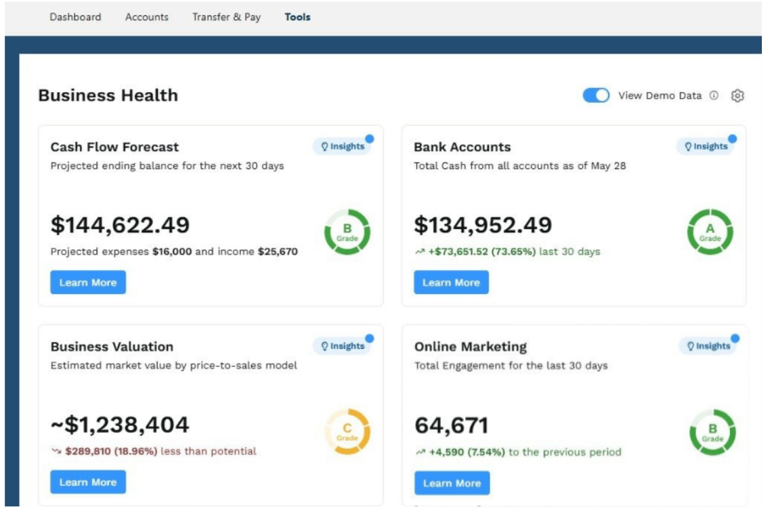Click the Online Marketing B grade ring
772x516 pixels.
[x=712, y=432]
